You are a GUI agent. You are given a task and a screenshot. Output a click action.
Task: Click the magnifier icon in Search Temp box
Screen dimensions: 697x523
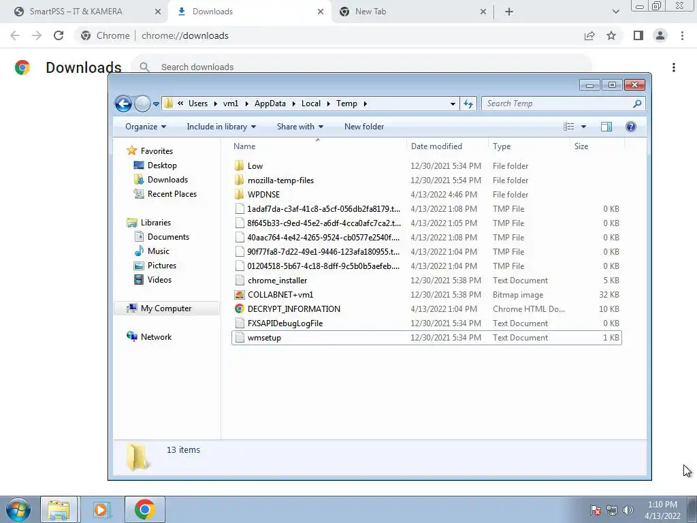click(x=637, y=104)
